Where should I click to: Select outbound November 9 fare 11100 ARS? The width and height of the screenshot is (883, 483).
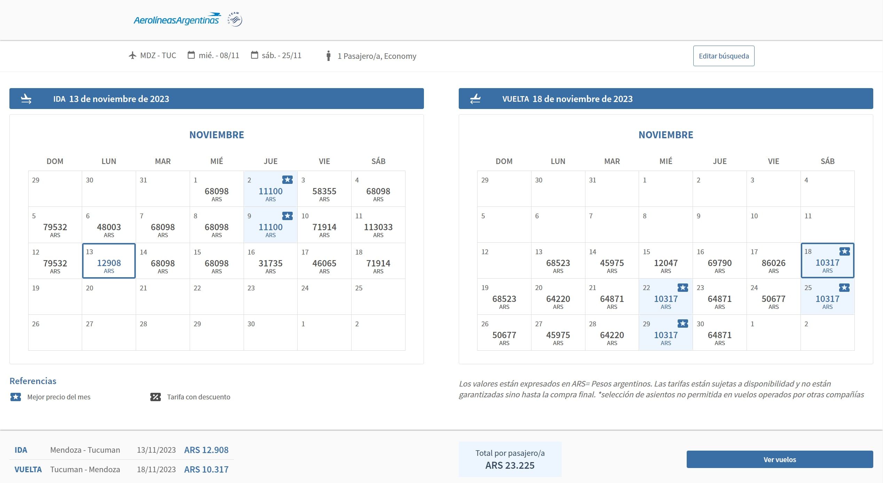point(270,227)
